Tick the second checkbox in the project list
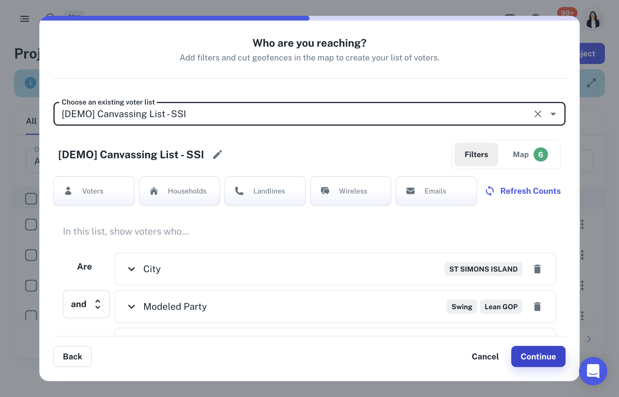This screenshot has height=397, width=619. pyautogui.click(x=31, y=225)
